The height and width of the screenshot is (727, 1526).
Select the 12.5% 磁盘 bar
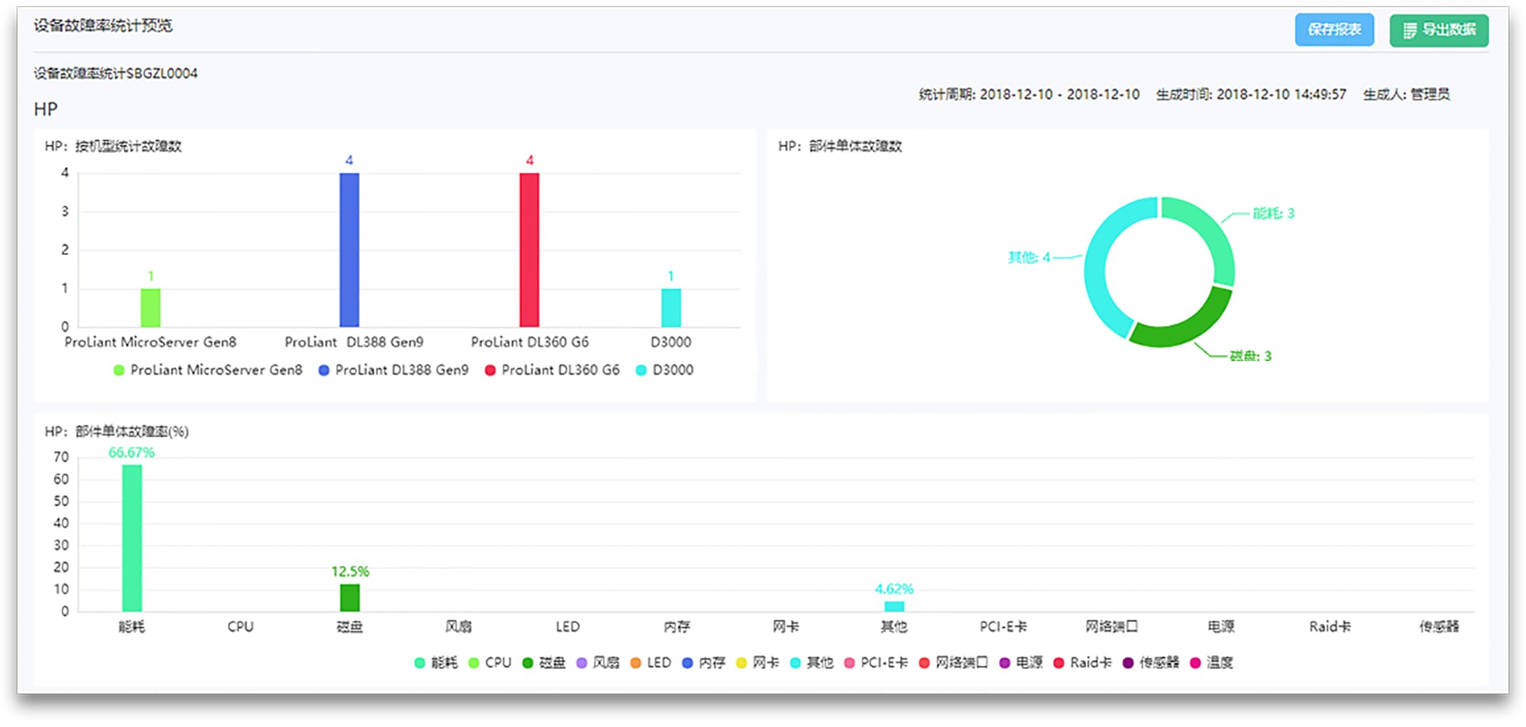pyautogui.click(x=350, y=598)
